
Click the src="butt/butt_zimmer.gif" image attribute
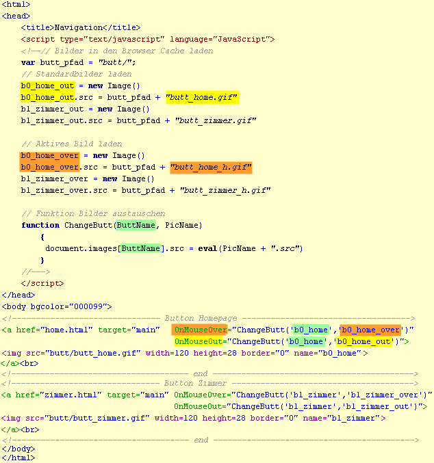(88, 419)
